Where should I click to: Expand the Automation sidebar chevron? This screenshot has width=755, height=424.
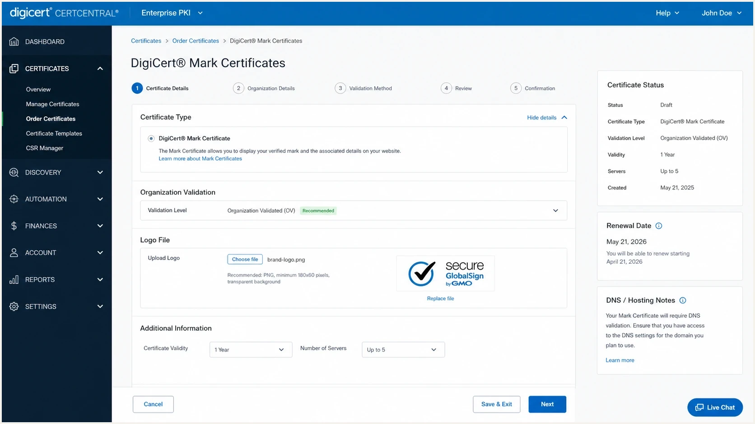100,199
